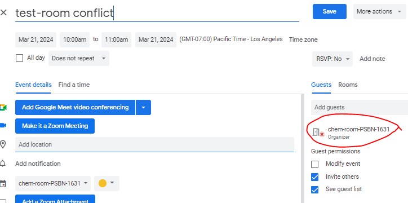
Task: Check the Modify event permission
Action: (315, 164)
